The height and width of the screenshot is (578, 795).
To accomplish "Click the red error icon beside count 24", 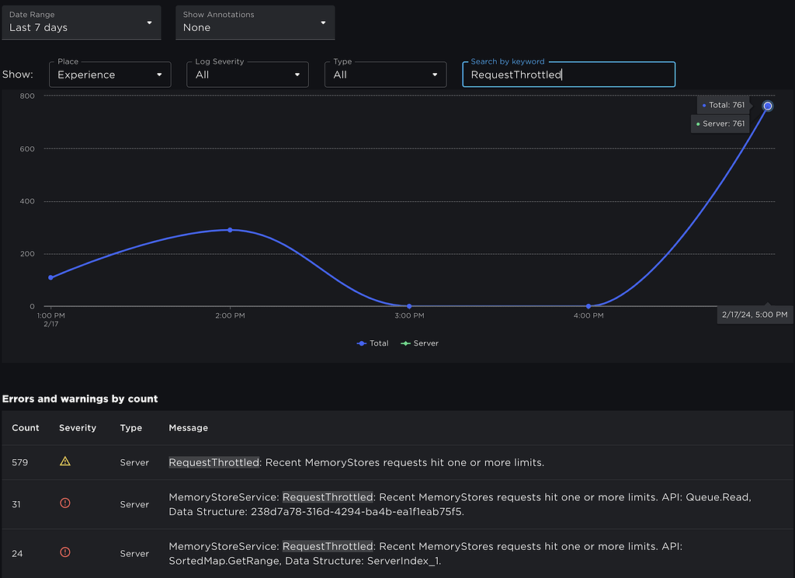I will coord(65,552).
